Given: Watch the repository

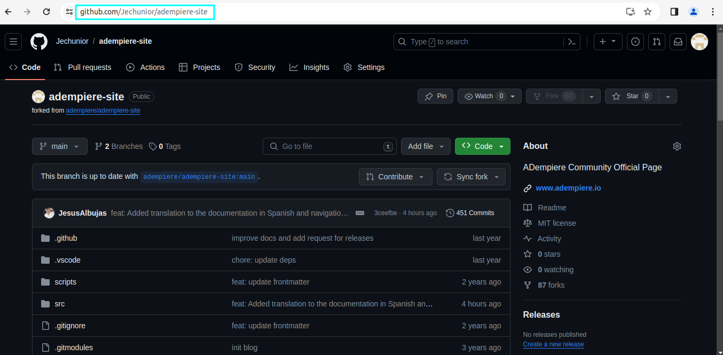Looking at the screenshot, I should (490, 96).
